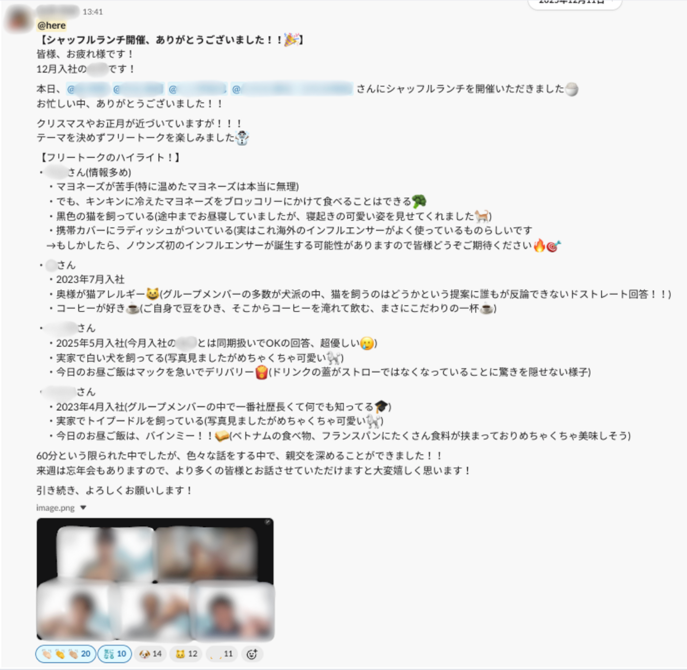This screenshot has height=670, width=687.
Task: Open the blurred video call screenshot thumbnail
Action: [x=155, y=579]
